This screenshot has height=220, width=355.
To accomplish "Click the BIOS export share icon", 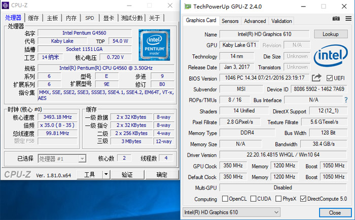I will tap(316, 78).
